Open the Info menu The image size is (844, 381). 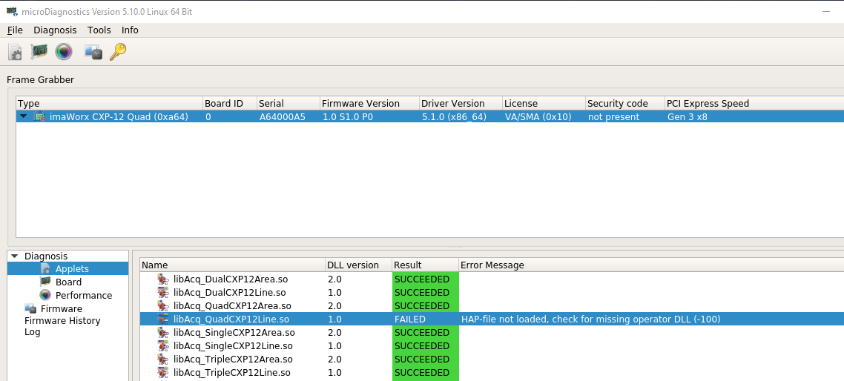point(130,30)
